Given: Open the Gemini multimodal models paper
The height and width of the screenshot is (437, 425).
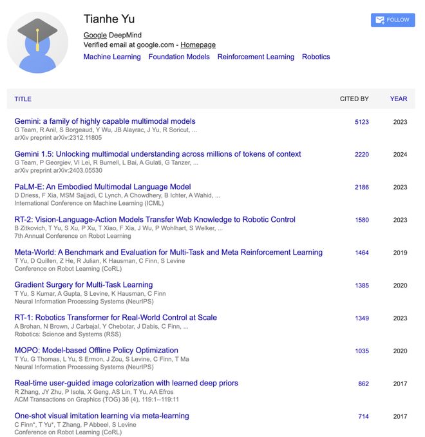Looking at the screenshot, I should point(105,121).
